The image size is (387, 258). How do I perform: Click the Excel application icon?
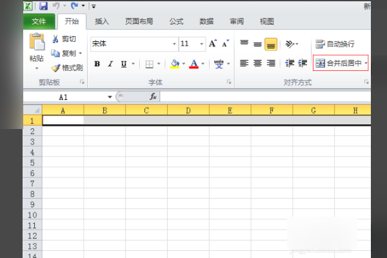(x=28, y=6)
